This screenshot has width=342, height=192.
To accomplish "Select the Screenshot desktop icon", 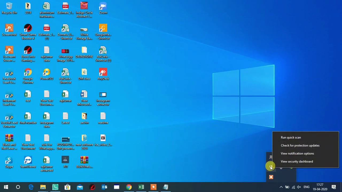I will pos(9,30).
